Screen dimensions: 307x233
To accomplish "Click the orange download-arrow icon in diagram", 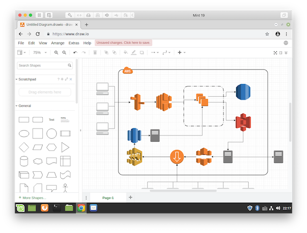I will pos(177,157).
